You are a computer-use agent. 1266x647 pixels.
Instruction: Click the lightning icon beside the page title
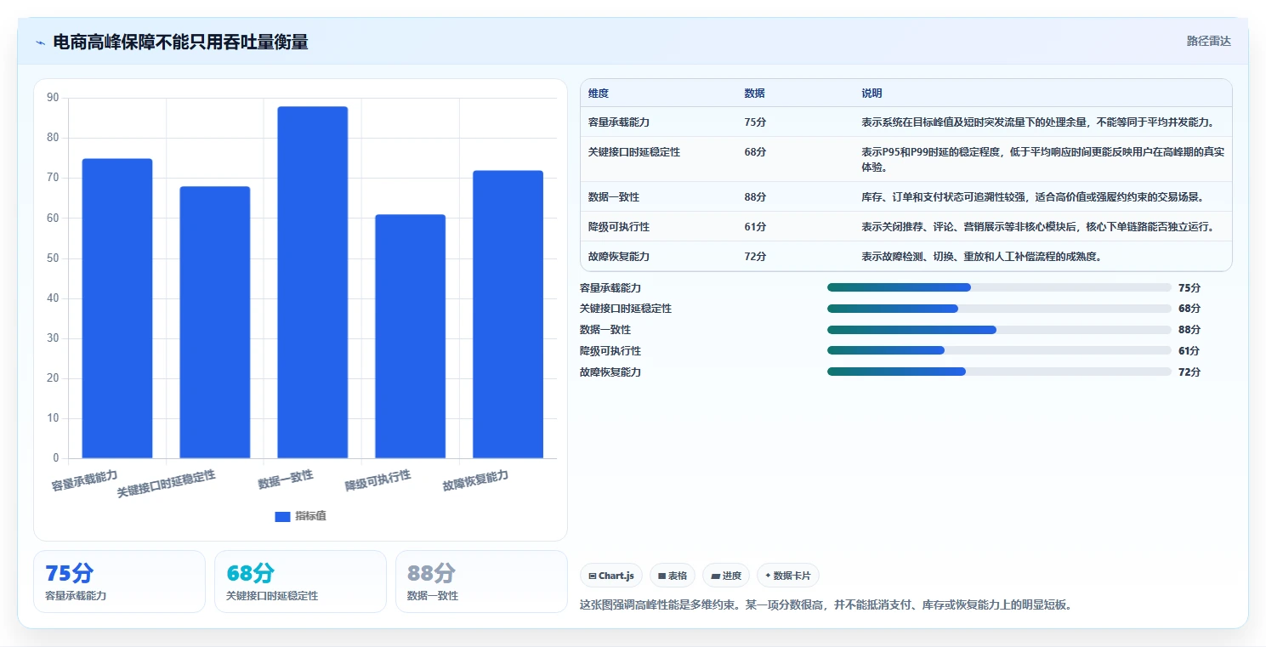(40, 43)
